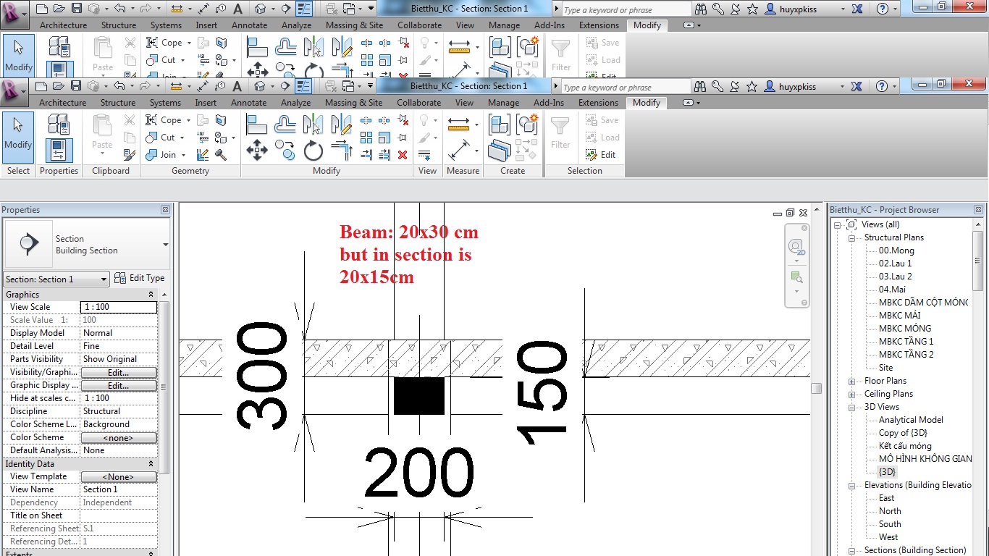
Task: Open the Annotate ribbon tab
Action: 248,102
